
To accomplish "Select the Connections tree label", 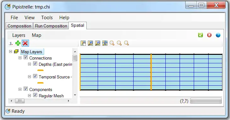I will (40, 58).
